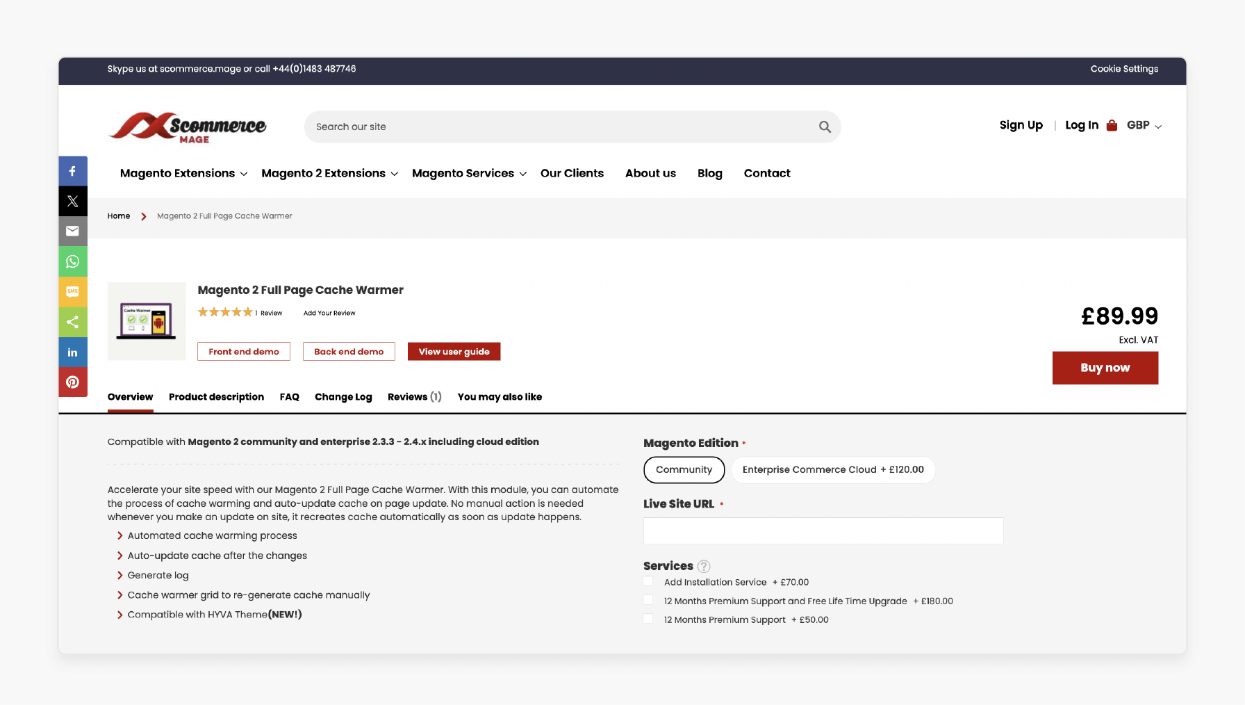Open Cookie Settings link
Screen dimensions: 1245x705
1124,69
